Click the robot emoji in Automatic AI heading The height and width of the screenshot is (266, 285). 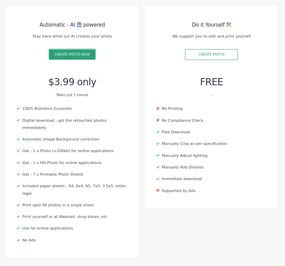(79, 25)
